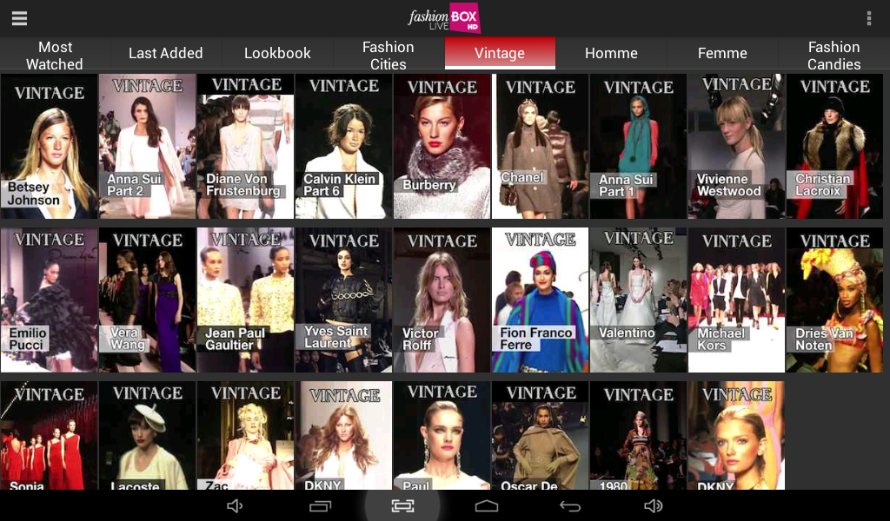Viewport: 890px width, 521px height.
Task: Open the Fashion Cities tab
Action: click(389, 55)
